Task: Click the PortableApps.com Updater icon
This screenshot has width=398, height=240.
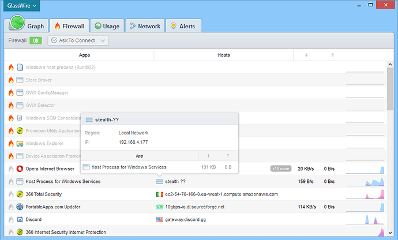Action: [20, 207]
